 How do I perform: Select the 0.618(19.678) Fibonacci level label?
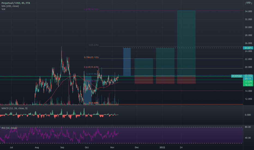click(91, 67)
